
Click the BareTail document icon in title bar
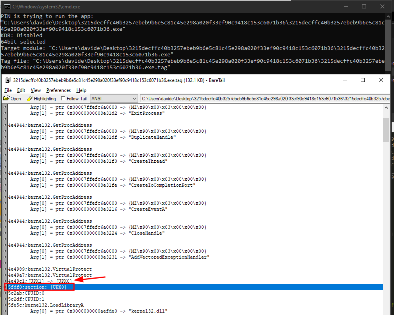(8, 80)
